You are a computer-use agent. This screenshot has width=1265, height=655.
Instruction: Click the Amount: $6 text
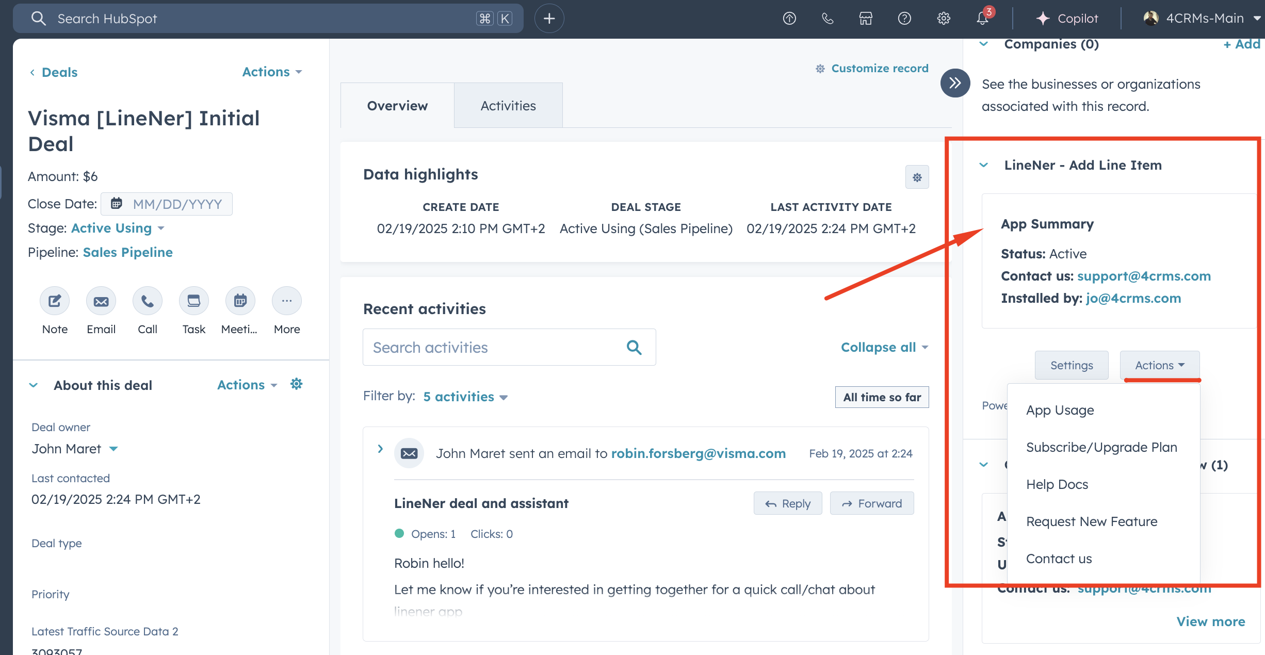(63, 176)
